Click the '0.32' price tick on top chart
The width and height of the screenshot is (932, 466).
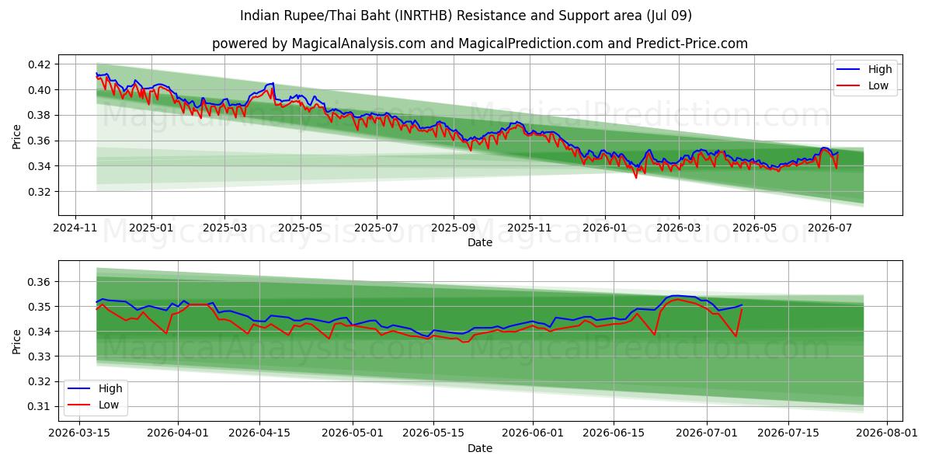(40, 192)
